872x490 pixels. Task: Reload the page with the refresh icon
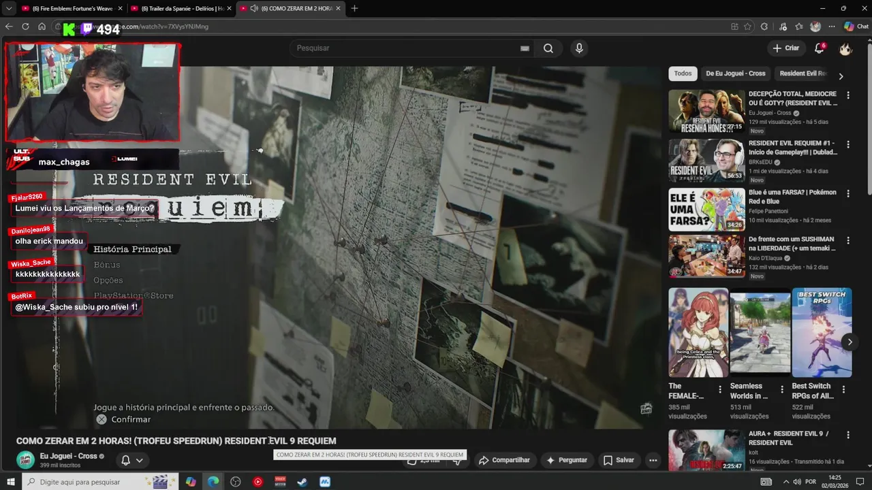point(25,27)
